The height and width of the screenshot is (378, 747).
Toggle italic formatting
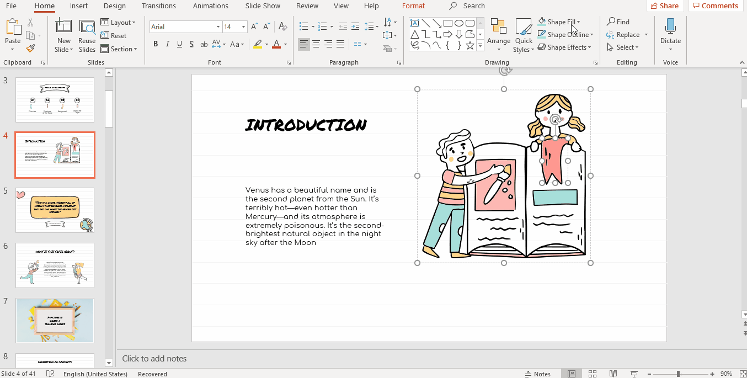[167, 44]
